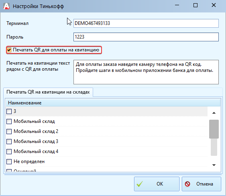
Task: Tick the Мобильный склад 2 checkbox
Action: click(9, 131)
